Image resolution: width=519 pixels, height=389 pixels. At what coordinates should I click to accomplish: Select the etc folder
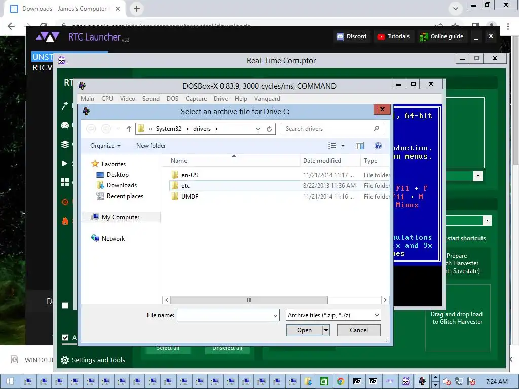186,185
